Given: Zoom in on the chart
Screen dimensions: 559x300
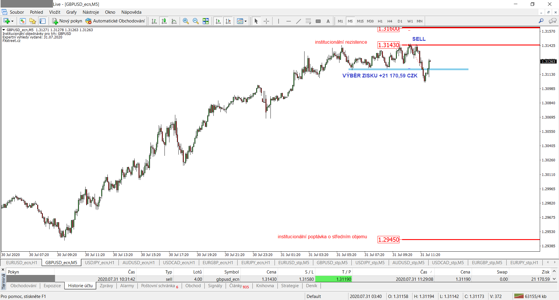Looking at the screenshot, I should [x=186, y=21].
